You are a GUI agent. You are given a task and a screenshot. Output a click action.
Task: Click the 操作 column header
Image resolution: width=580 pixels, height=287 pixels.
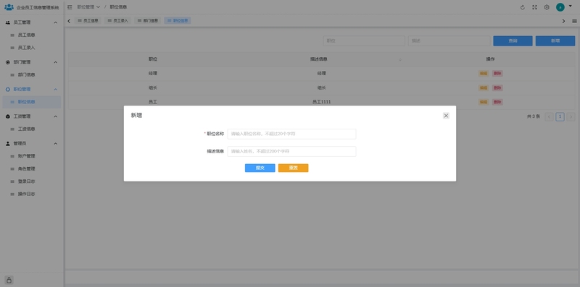491,59
